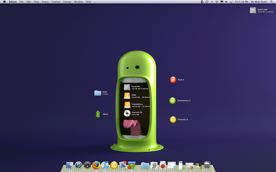Select the JANE USB drive icon
This screenshot has width=276, height=172.
pyautogui.click(x=127, y=96)
